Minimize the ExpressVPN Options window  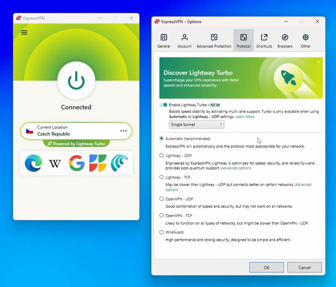pos(286,21)
